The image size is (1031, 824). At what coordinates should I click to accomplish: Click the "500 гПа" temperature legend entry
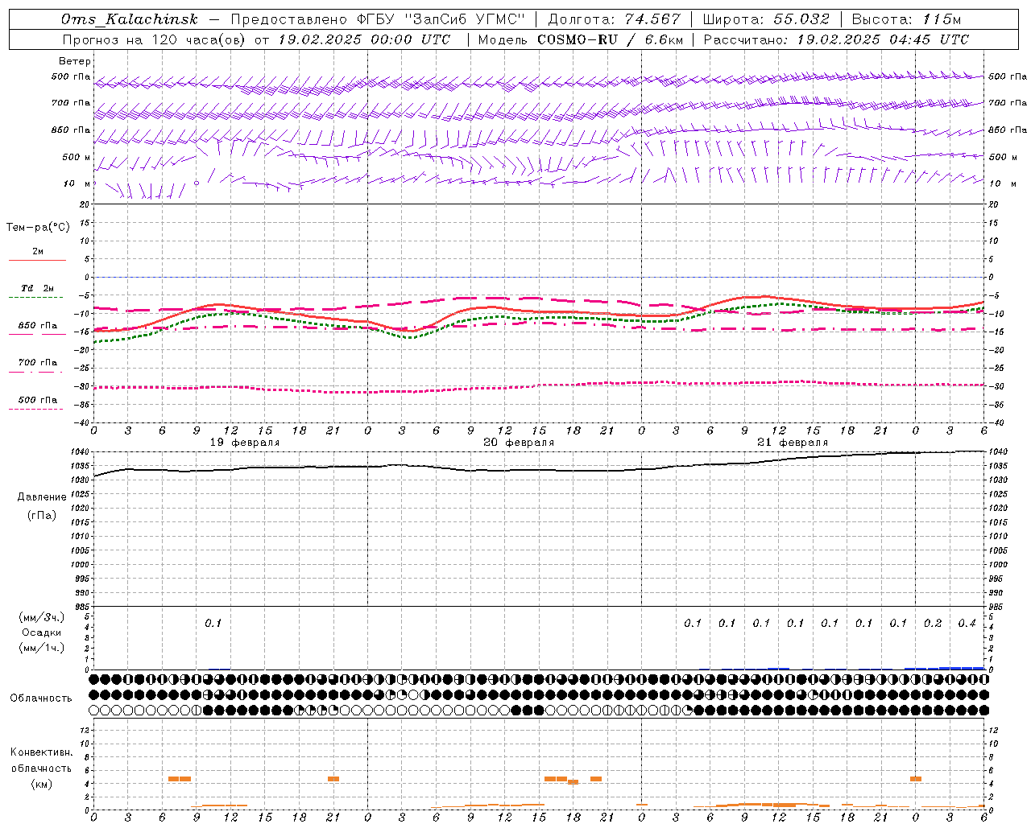coord(38,400)
